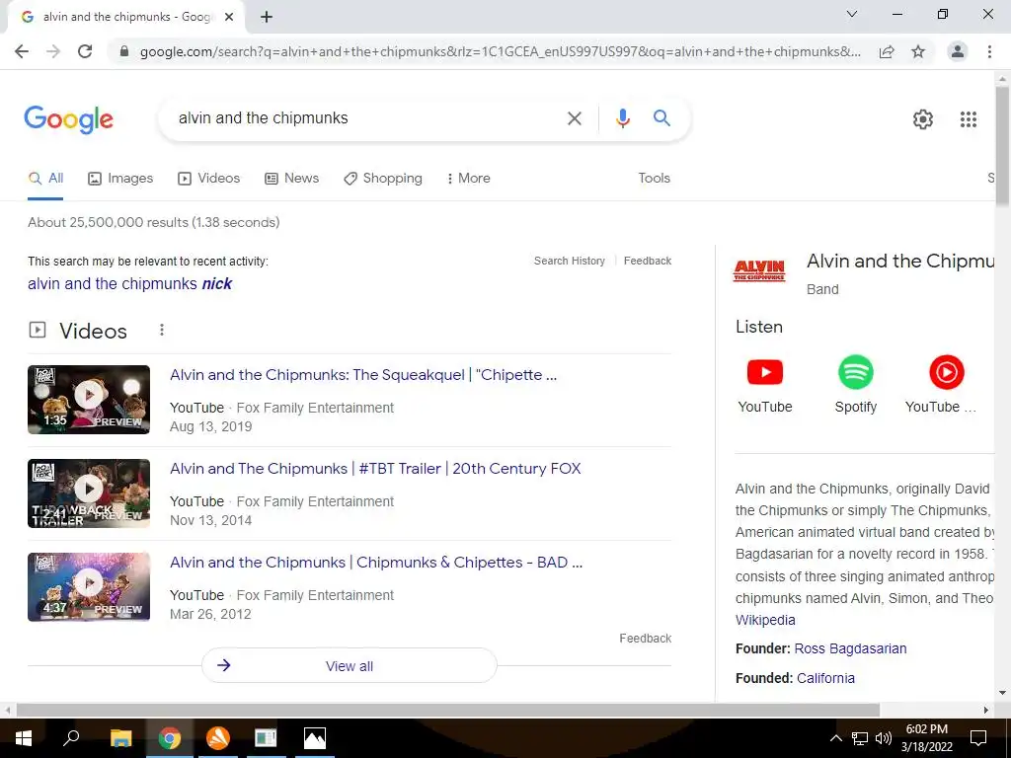This screenshot has height=758, width=1011.
Task: Play the Chipmunks & Chipettes BAD thumbnail
Action: (89, 586)
